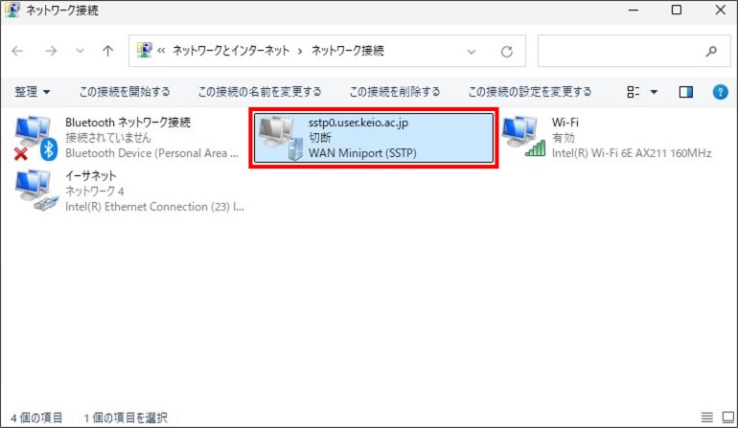Open the Bluetooth ネットワーク接続 adapter icon
This screenshot has width=738, height=428.
(36, 138)
